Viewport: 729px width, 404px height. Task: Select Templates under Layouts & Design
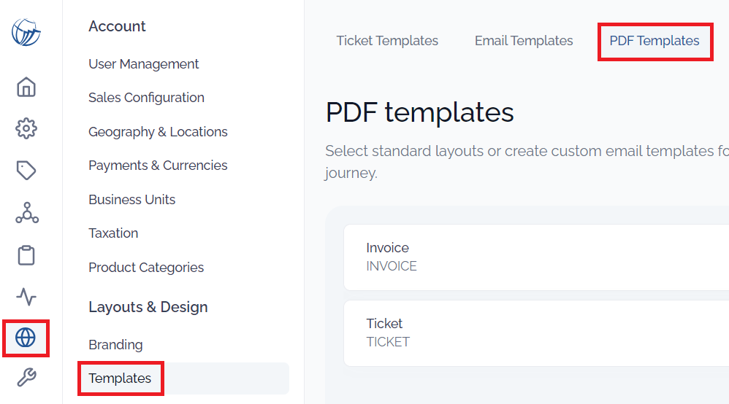(x=120, y=378)
